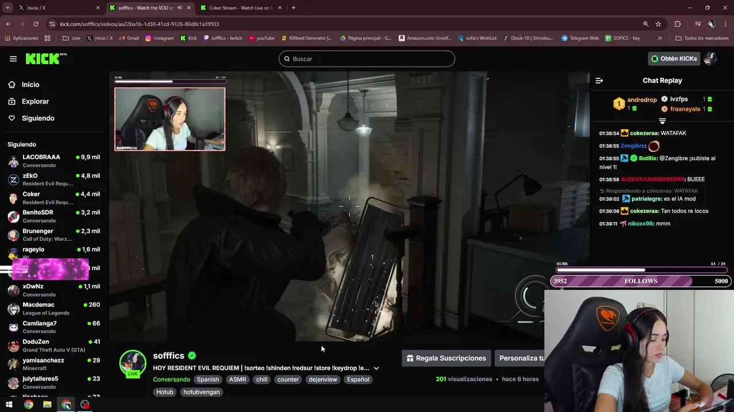
Task: Switch to the Coker Stream browser tab
Action: [241, 8]
